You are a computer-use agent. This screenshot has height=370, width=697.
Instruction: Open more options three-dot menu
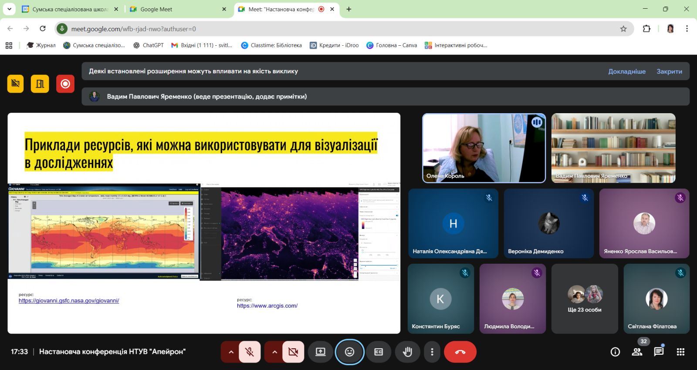click(x=432, y=352)
